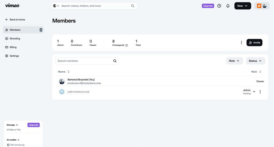Click the search magnifier in top bar
The width and height of the screenshot is (274, 147).
[x=132, y=6]
